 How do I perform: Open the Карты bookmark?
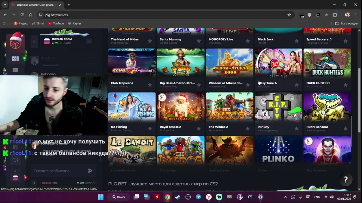click(x=74, y=23)
